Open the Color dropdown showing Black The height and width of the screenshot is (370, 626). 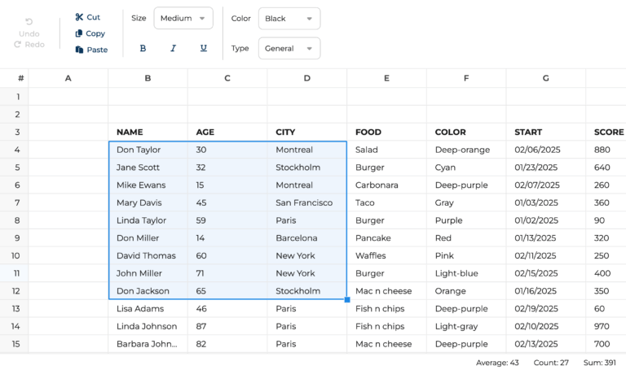click(289, 19)
